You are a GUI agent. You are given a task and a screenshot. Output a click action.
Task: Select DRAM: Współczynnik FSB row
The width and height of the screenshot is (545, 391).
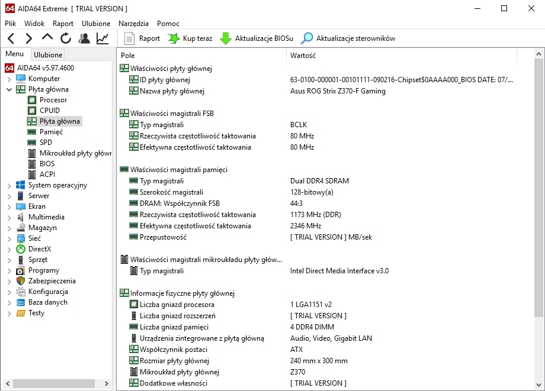(316, 203)
